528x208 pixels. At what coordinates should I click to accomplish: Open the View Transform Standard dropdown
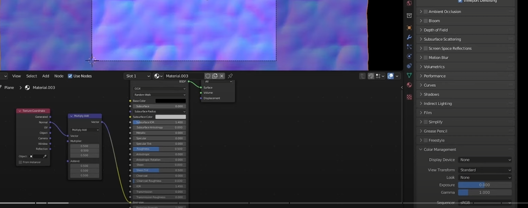click(485, 170)
